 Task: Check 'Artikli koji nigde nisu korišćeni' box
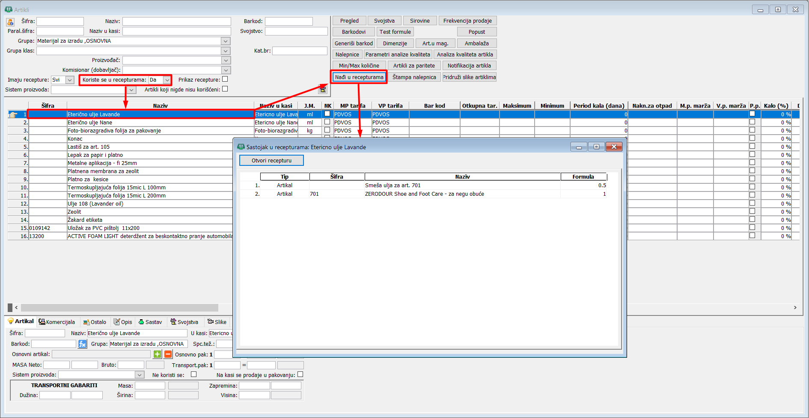(225, 89)
